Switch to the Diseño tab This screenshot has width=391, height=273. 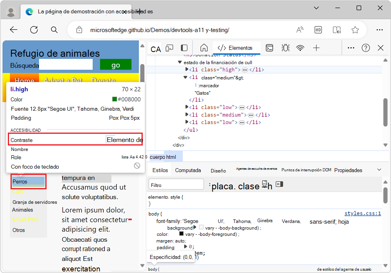coord(218,171)
